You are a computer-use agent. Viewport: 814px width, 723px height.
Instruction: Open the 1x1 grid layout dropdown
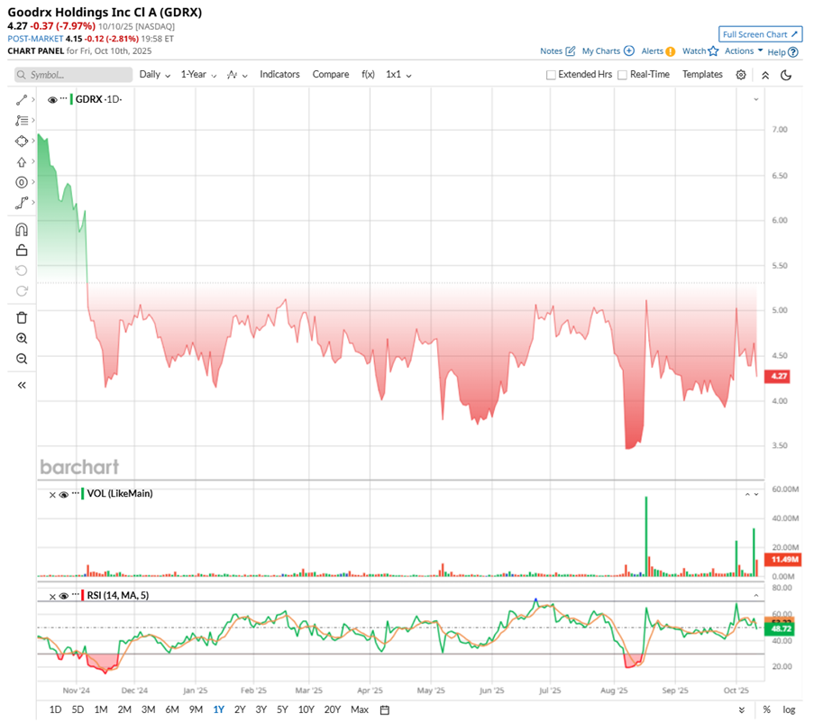pos(398,75)
